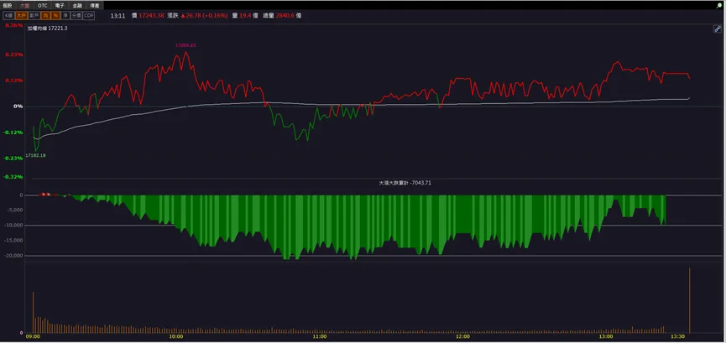Click the 加權均線 17221.3 label

(x=47, y=29)
